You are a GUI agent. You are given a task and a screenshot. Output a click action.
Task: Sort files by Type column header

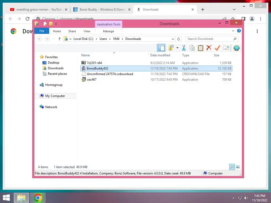coord(196,55)
